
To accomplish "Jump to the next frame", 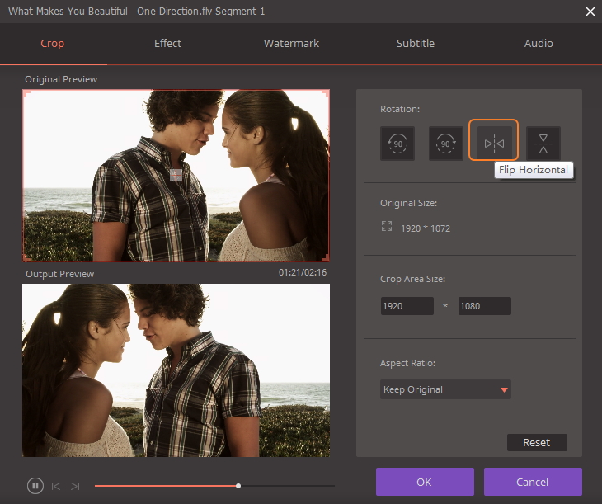I will click(x=75, y=487).
